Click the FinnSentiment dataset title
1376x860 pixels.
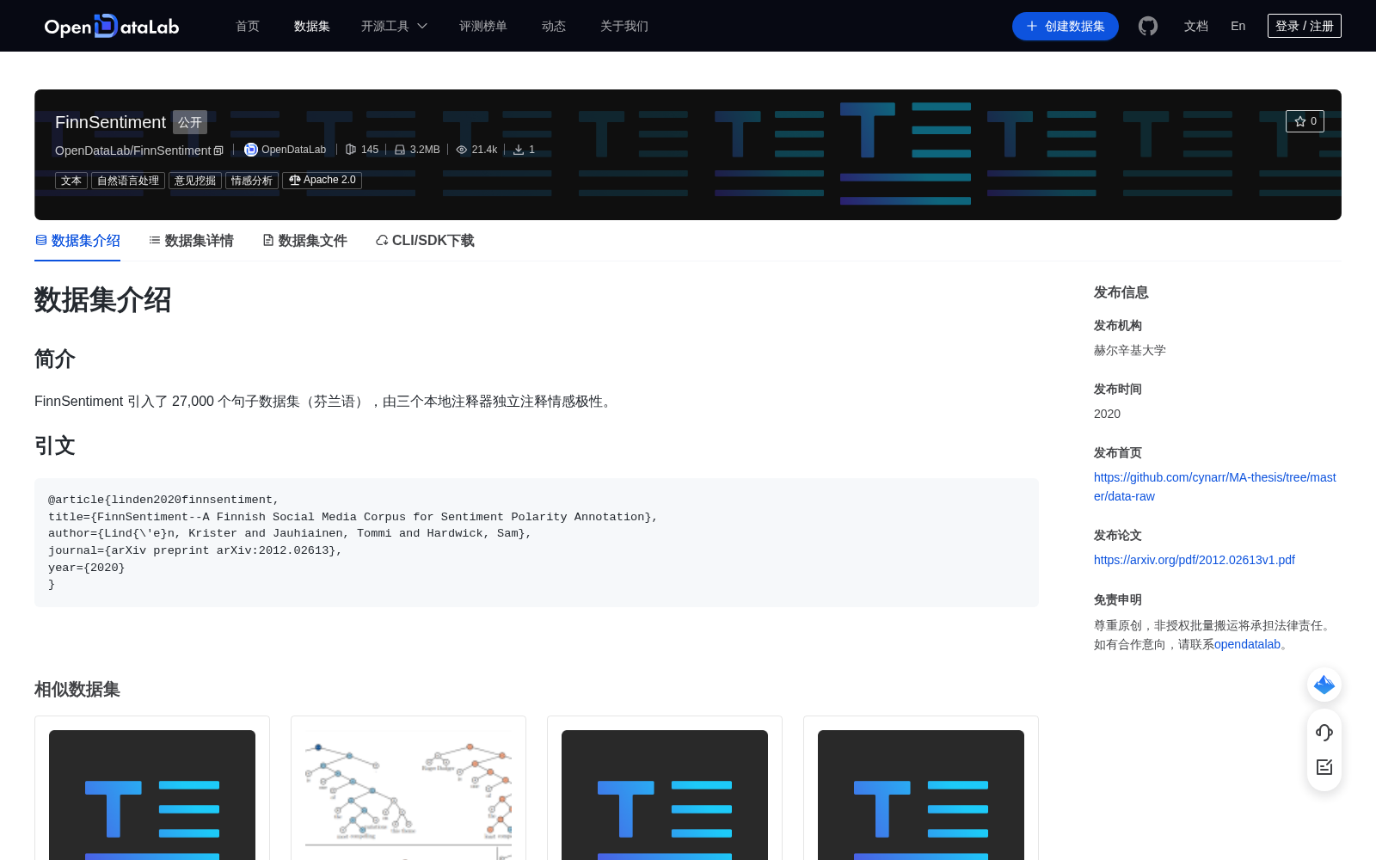(110, 122)
